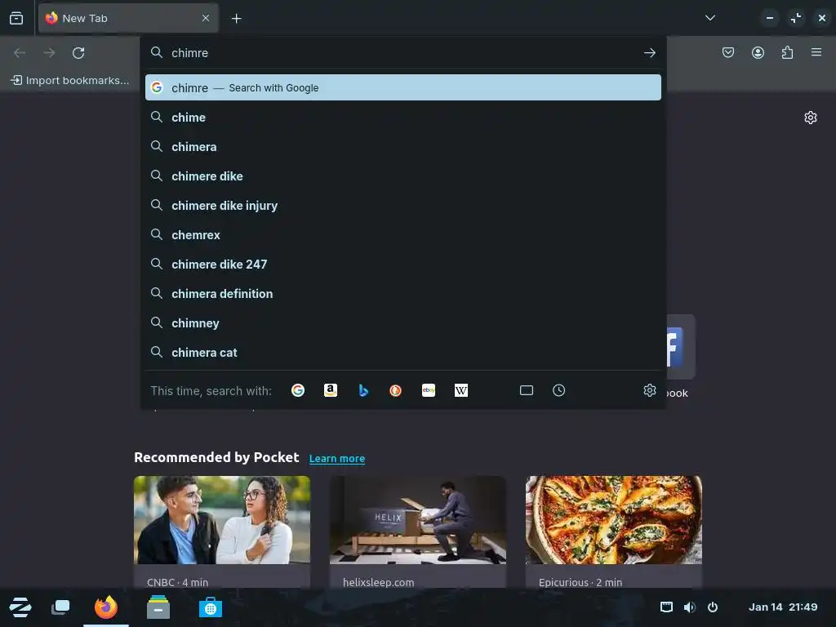Image resolution: width=836 pixels, height=627 pixels.
Task: Choose the chimera definition suggestion
Action: point(403,294)
